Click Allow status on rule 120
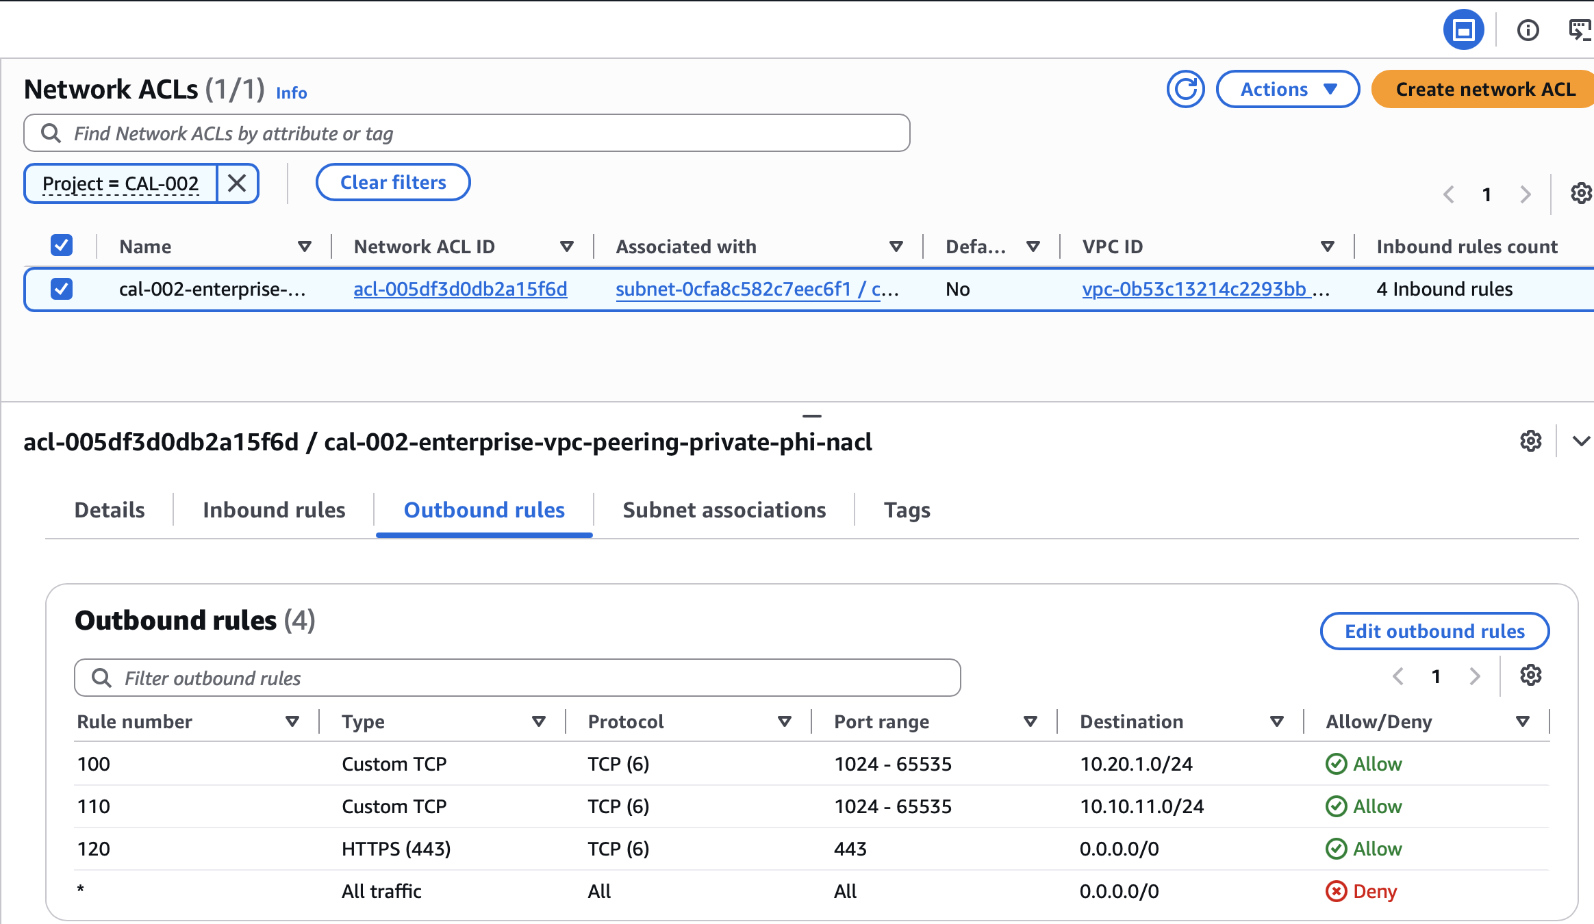Viewport: 1594px width, 924px height. tap(1364, 849)
